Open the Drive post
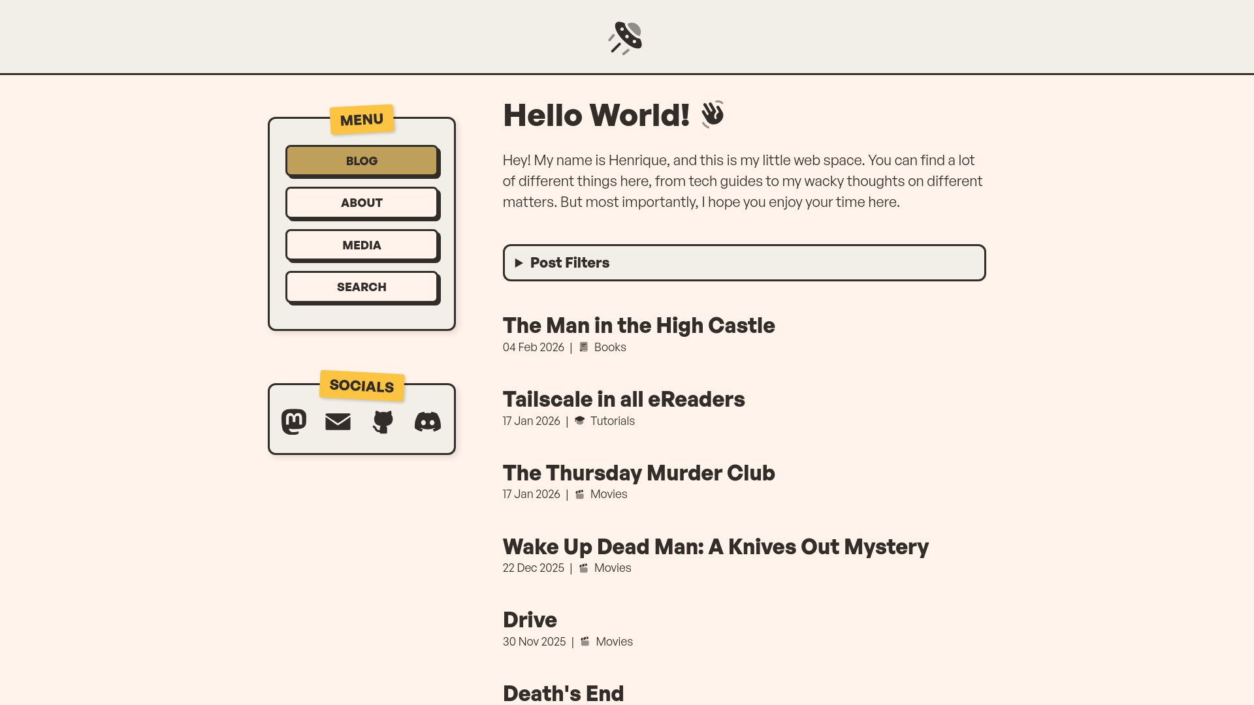 (530, 619)
